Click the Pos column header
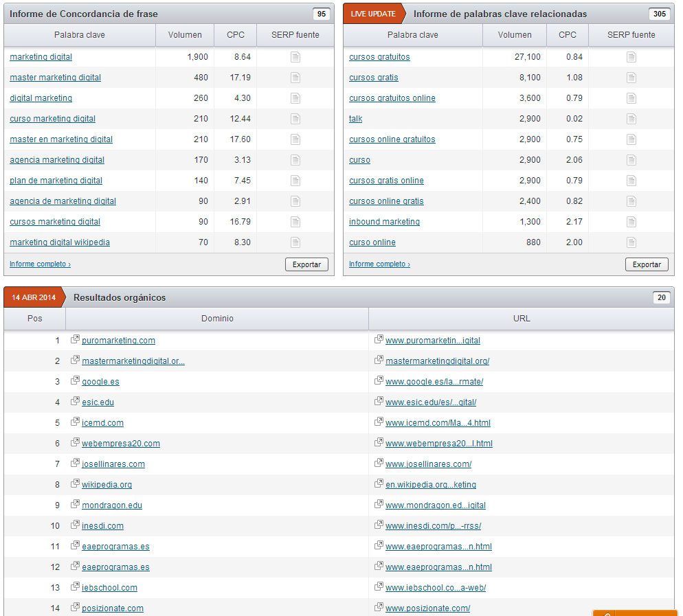The width and height of the screenshot is (683, 616). point(35,319)
